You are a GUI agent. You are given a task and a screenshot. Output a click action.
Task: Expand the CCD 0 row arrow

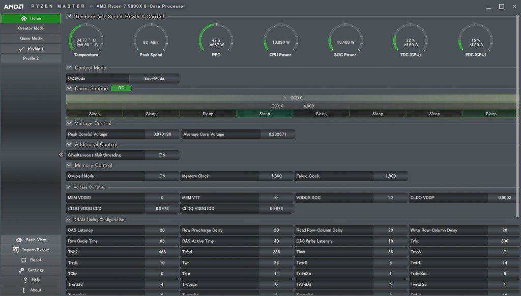click(285, 98)
